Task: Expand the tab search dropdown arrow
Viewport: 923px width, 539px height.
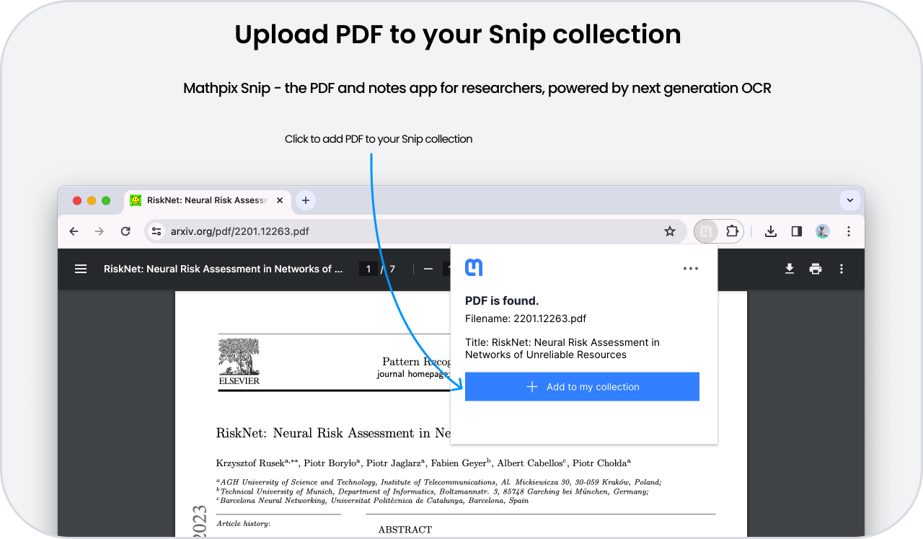Action: [850, 200]
